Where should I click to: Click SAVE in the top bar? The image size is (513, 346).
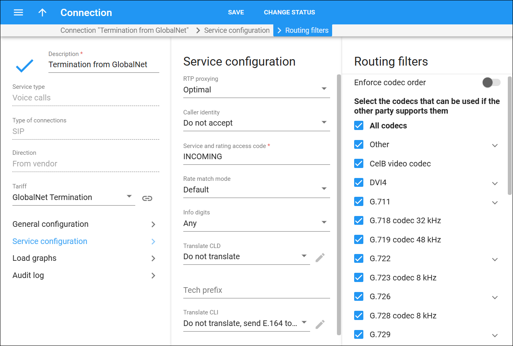tap(236, 12)
